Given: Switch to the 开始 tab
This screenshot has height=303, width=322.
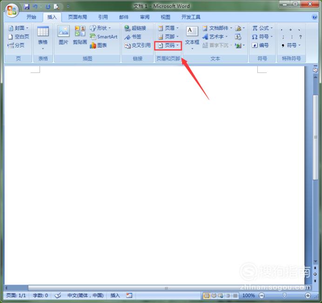Looking at the screenshot, I should 31,17.
